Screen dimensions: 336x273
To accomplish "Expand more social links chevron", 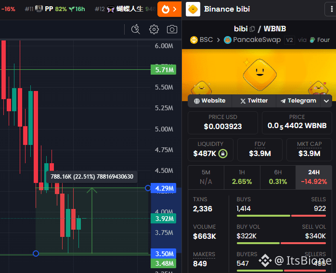I will [x=326, y=101].
